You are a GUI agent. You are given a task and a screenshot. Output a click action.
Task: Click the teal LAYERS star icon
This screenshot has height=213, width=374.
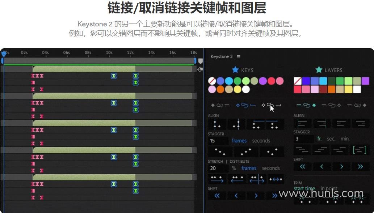pos(319,69)
